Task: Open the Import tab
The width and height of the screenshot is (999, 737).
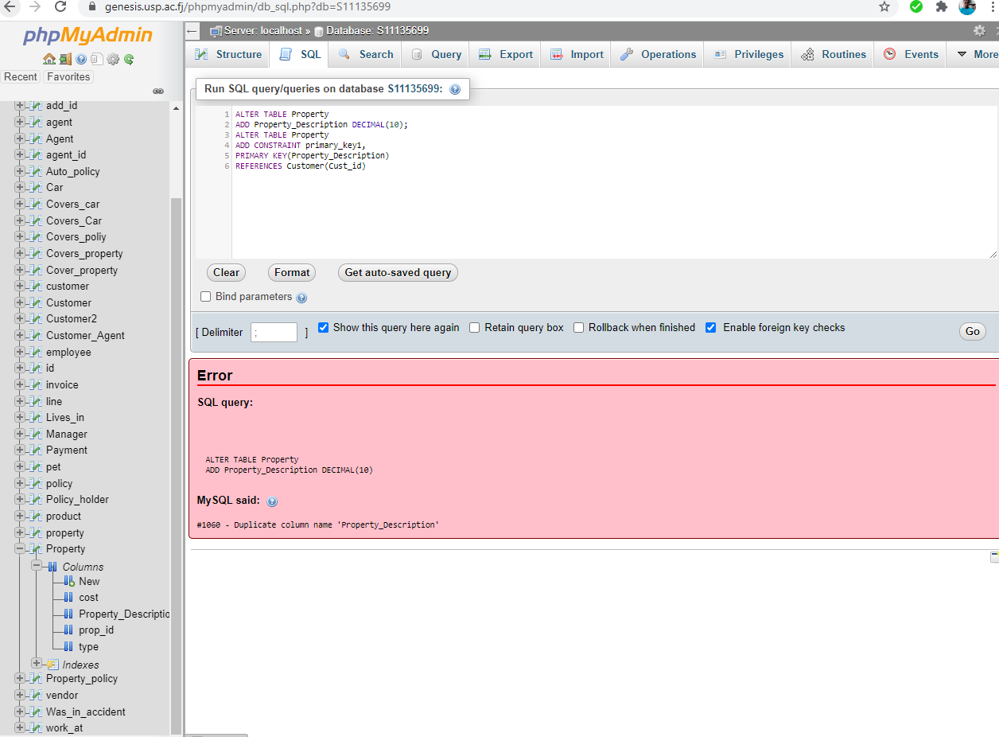Action: click(577, 54)
